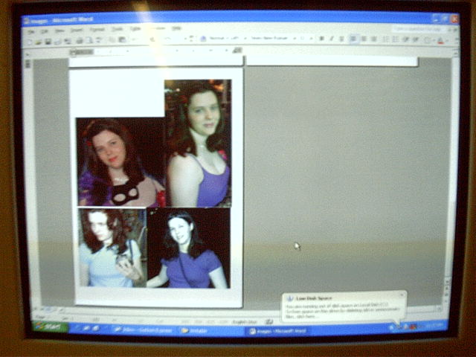Click the document view buttons at bottom left

pyautogui.click(x=48, y=310)
